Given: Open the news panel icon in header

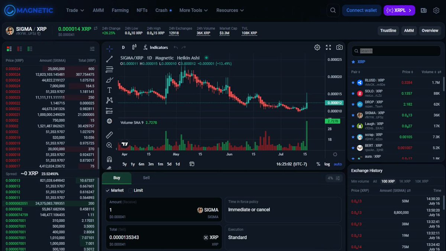Looking at the screenshot, I should click(424, 10).
